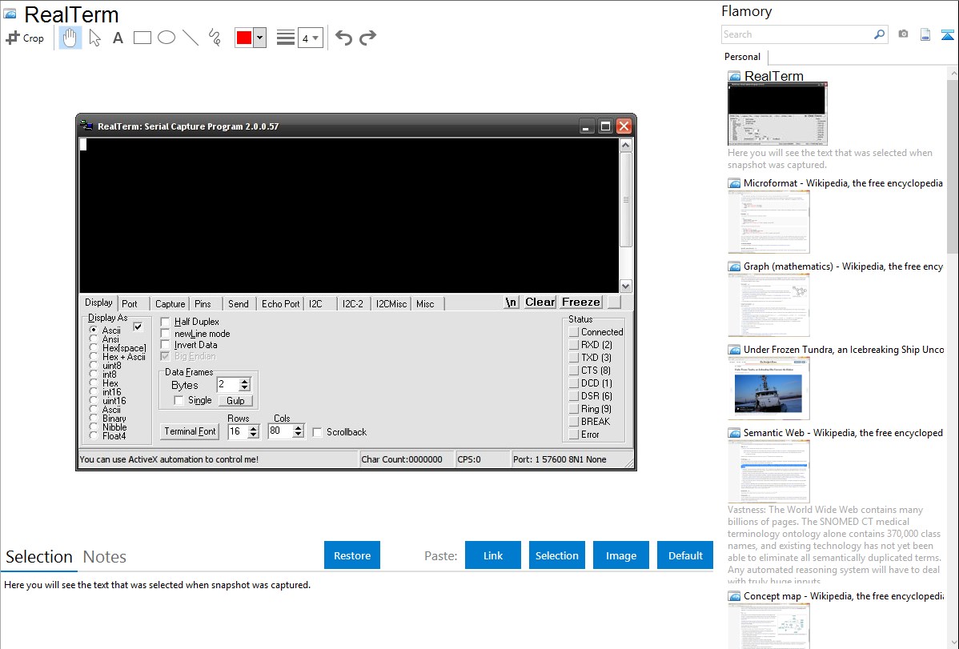Click the line thickness icon
The image size is (959, 649).
(286, 38)
